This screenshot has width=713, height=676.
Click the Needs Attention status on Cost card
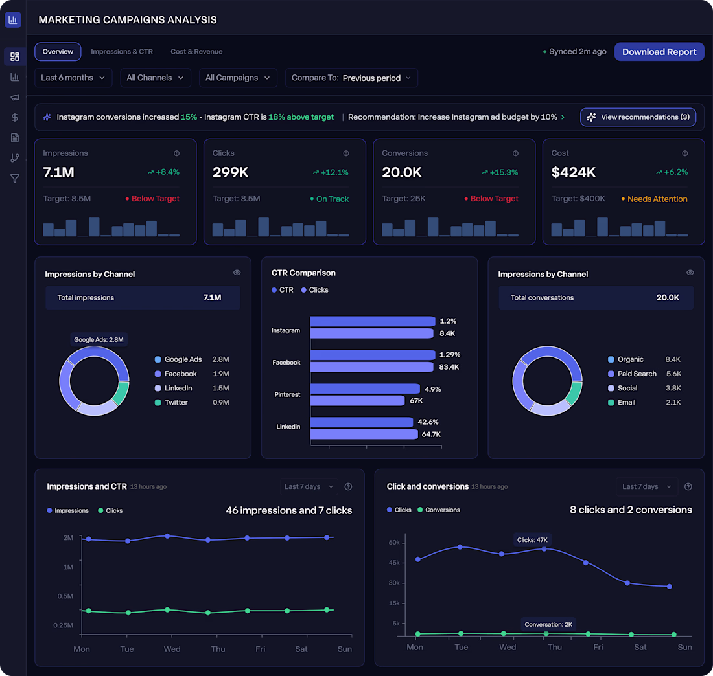[x=655, y=199]
